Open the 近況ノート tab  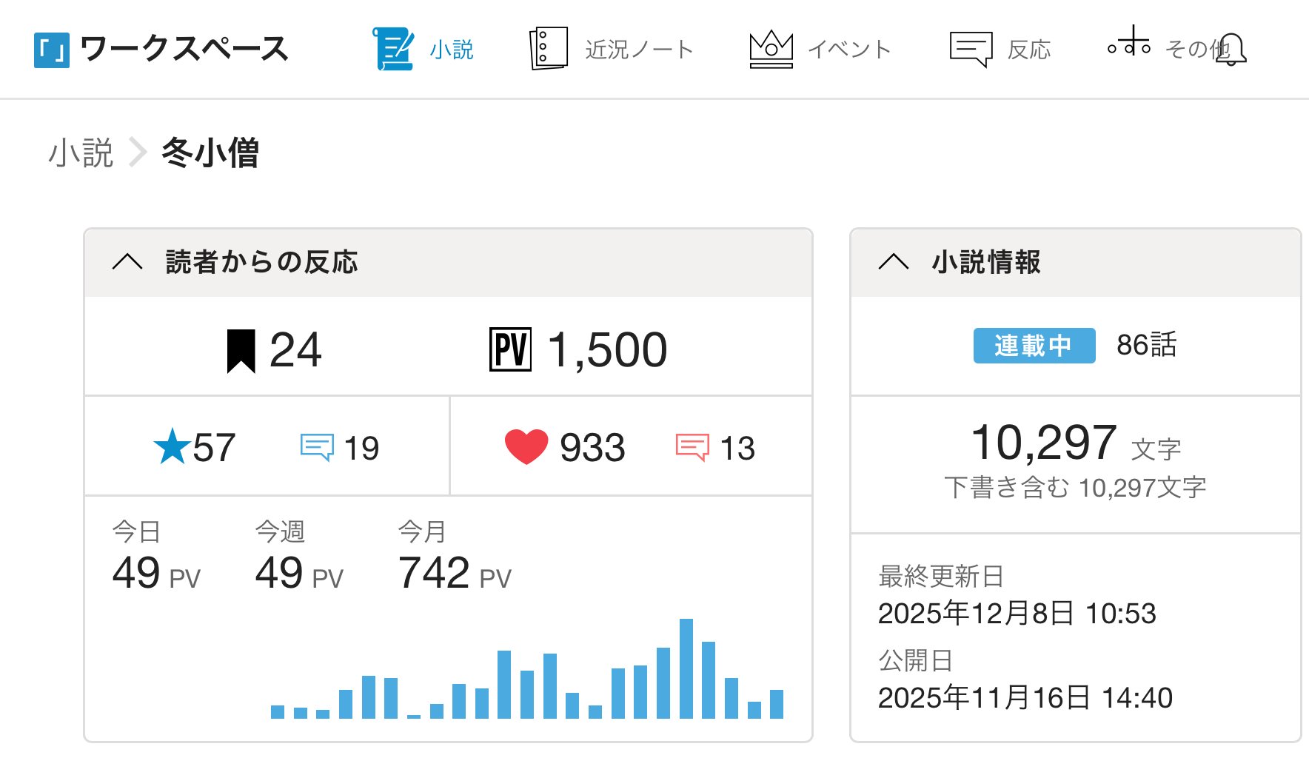tap(638, 50)
